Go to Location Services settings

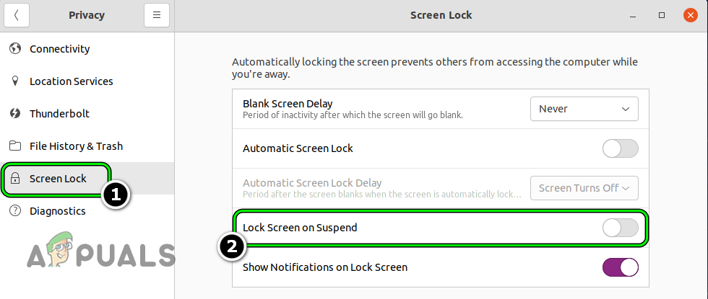(x=71, y=81)
